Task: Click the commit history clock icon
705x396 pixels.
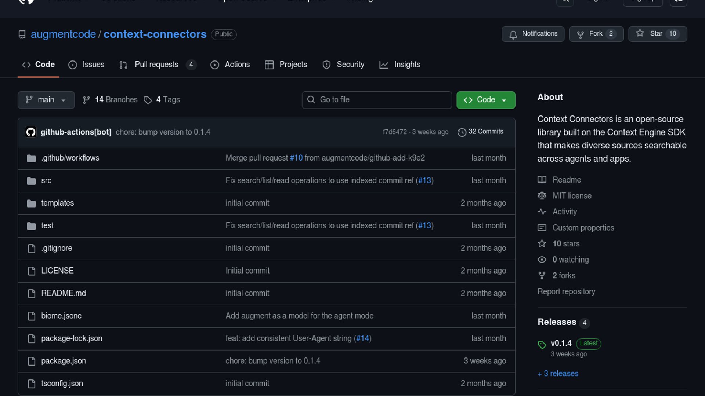Action: [462, 132]
